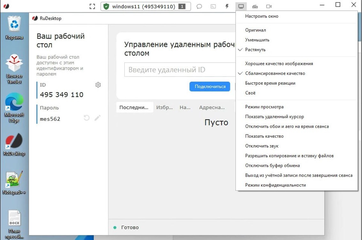
Task: Click the Подключиться button
Action: (210, 86)
